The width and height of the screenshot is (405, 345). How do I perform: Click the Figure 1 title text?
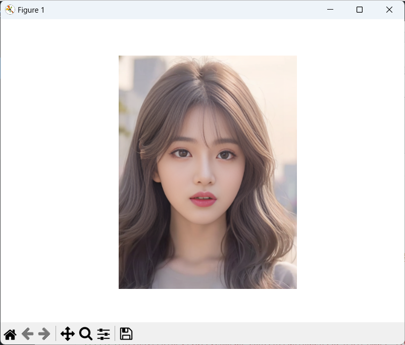click(x=31, y=10)
